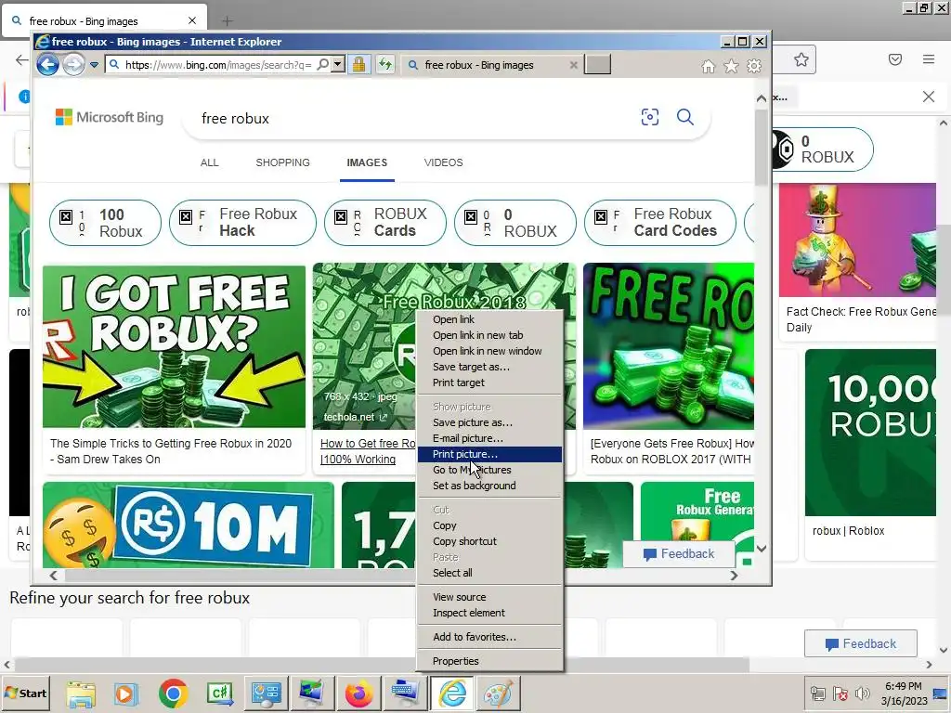Click the Bing search magnifier button
Screen dimensions: 951x713
[685, 117]
